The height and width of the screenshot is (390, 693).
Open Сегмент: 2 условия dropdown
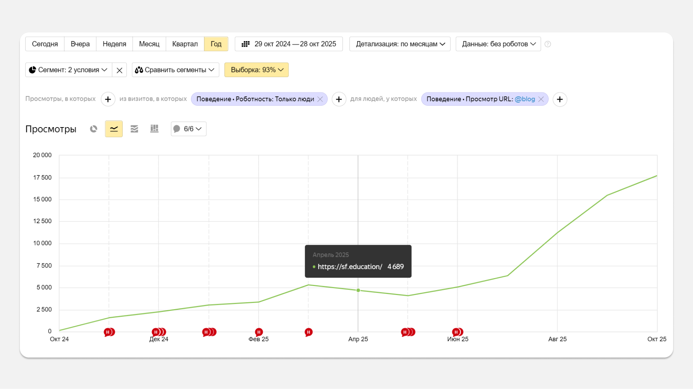point(69,70)
